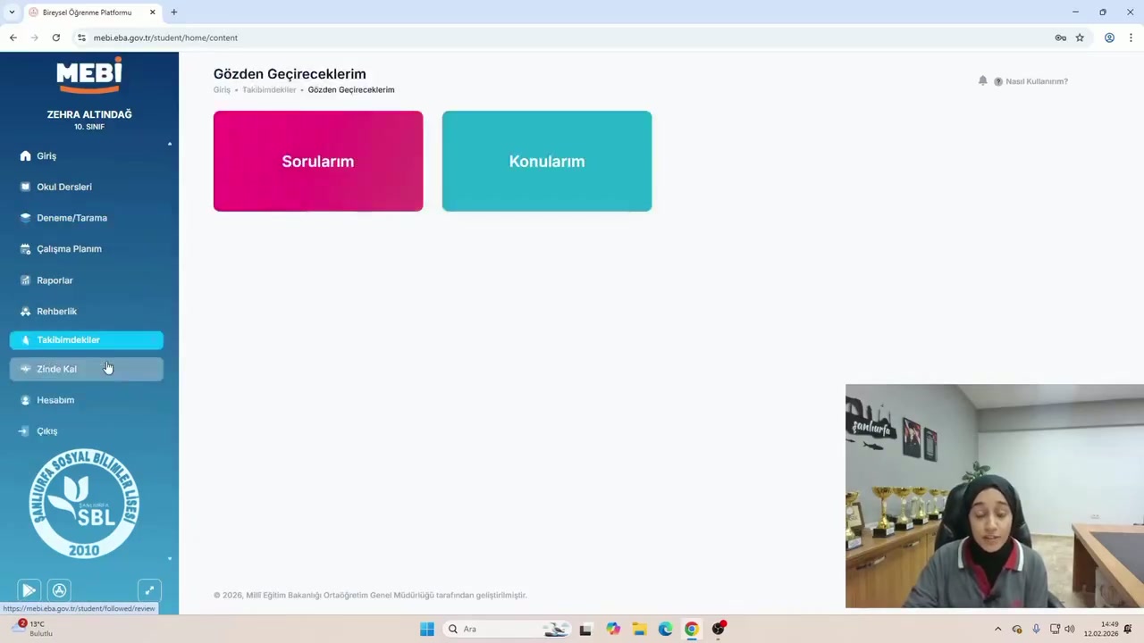1144x643 pixels.
Task: Select Deneme/Tarama in the sidebar
Action: pyautogui.click(x=71, y=218)
